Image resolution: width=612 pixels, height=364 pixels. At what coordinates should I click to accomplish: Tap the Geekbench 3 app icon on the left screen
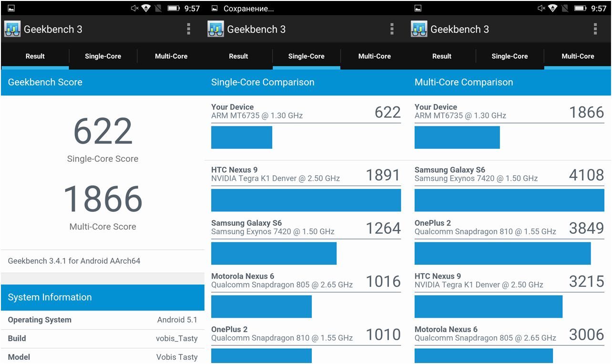coord(12,29)
